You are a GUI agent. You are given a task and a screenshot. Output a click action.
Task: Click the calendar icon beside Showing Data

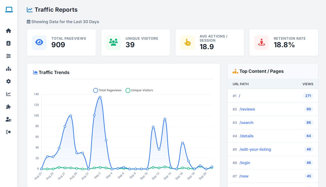[x=29, y=22]
